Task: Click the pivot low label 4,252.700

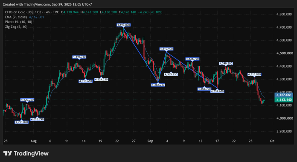Action: [x=204, y=89]
